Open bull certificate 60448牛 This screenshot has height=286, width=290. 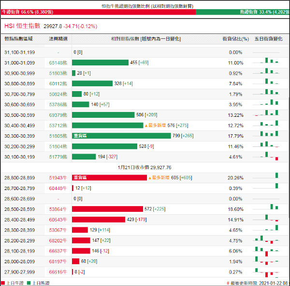point(58,188)
